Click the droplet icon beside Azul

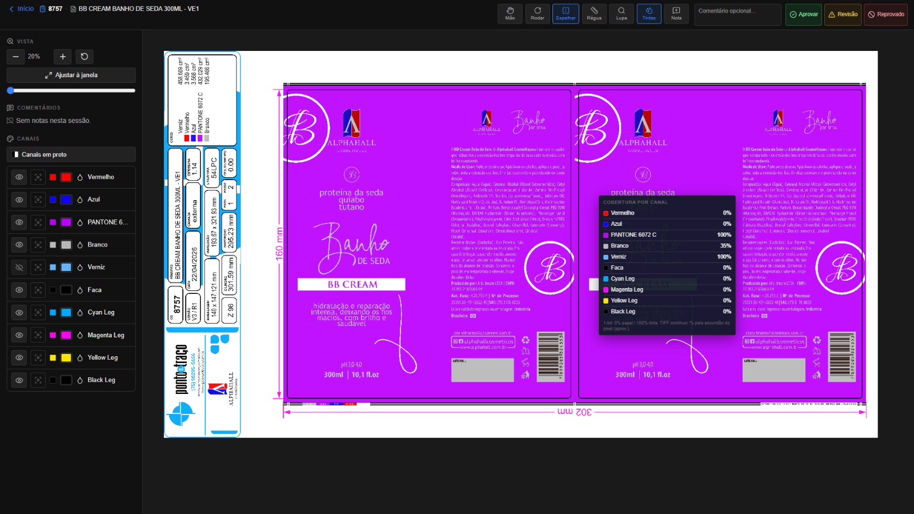(x=80, y=200)
